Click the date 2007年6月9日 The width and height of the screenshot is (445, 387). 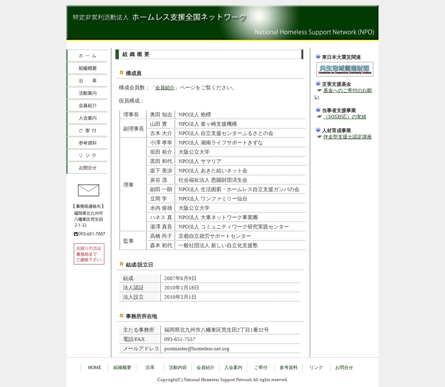(x=180, y=278)
